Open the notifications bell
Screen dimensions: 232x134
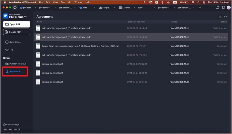point(218,8)
